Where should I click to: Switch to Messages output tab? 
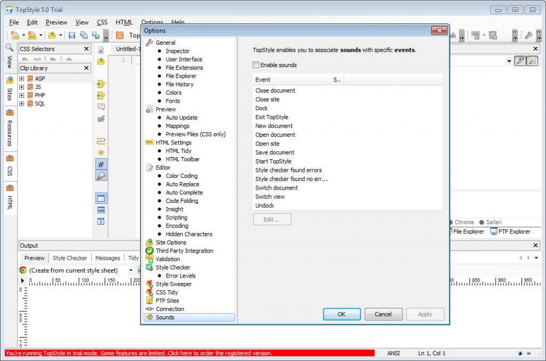(x=108, y=258)
